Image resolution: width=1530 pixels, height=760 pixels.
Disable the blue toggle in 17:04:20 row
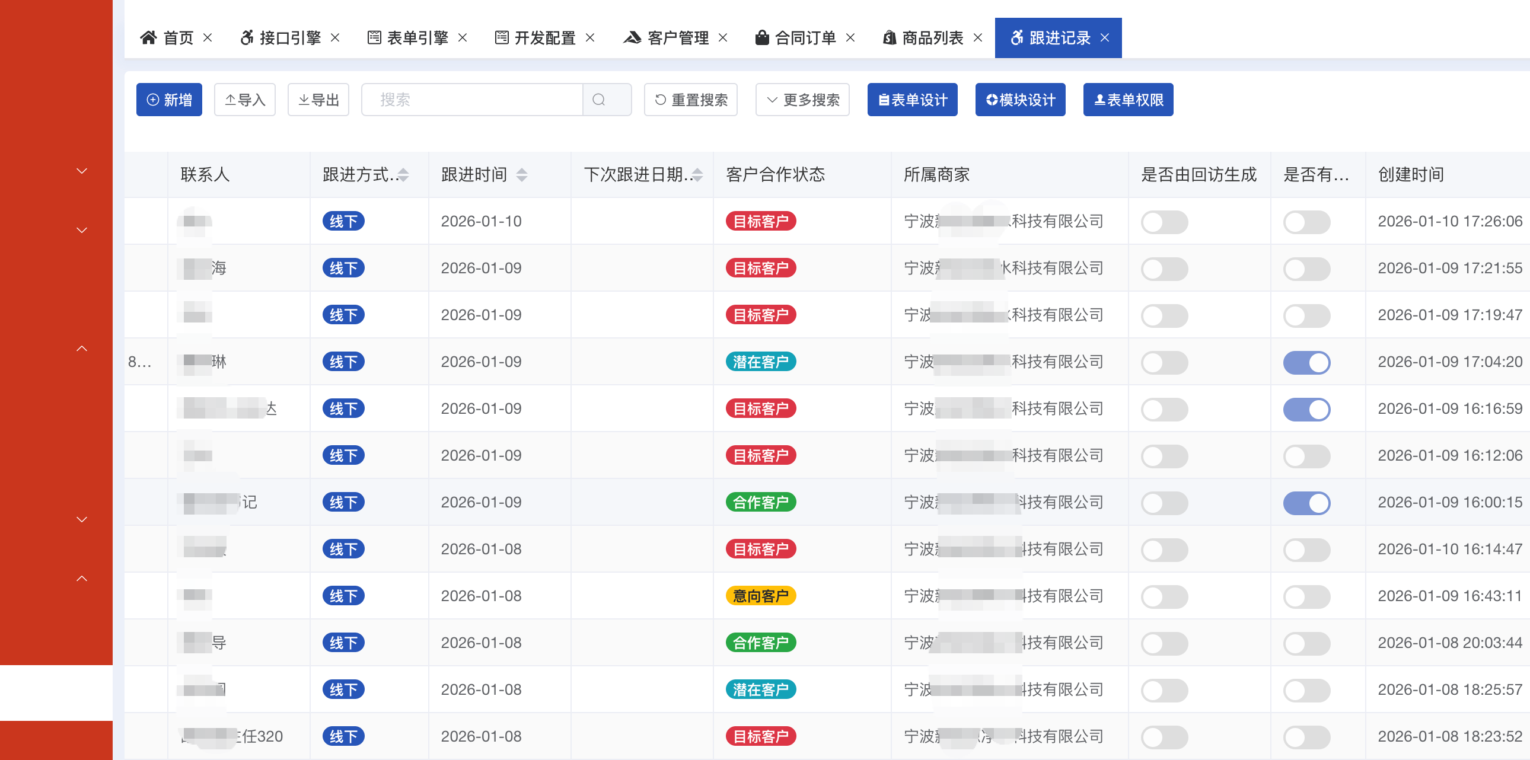tap(1306, 362)
